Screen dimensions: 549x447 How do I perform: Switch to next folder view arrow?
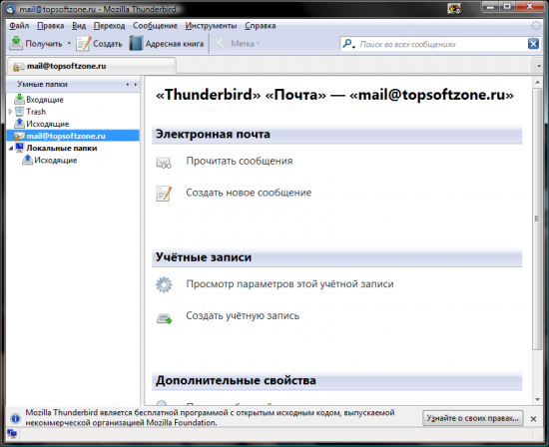(136, 85)
